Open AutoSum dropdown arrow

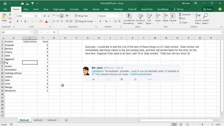[193, 15]
